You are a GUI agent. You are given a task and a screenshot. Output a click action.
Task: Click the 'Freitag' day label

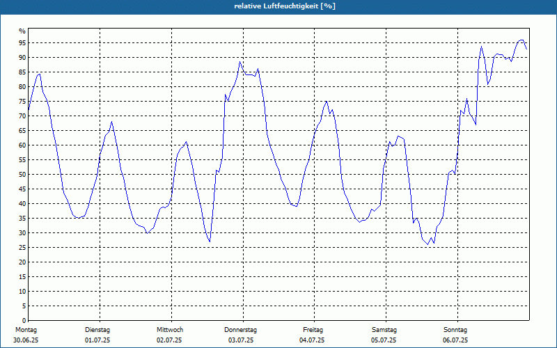[x=313, y=330]
